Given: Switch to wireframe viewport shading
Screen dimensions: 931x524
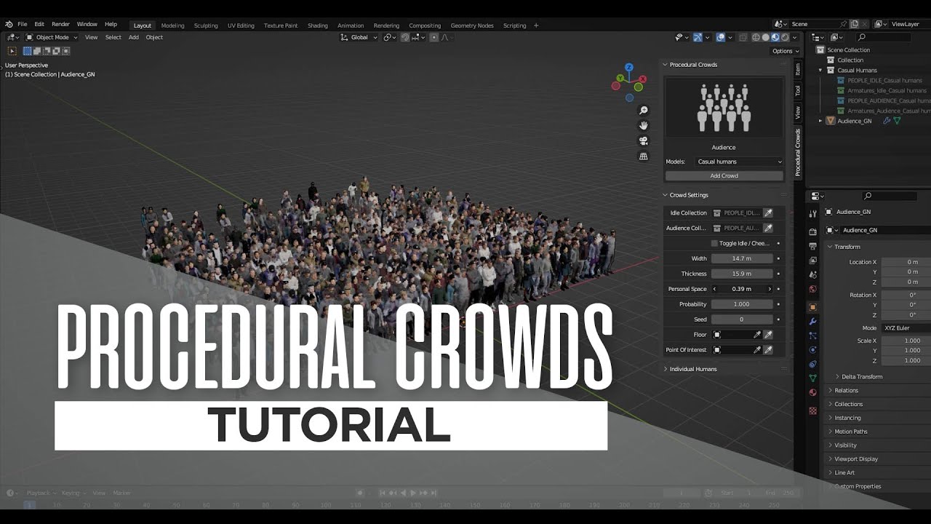Looking at the screenshot, I should [756, 37].
